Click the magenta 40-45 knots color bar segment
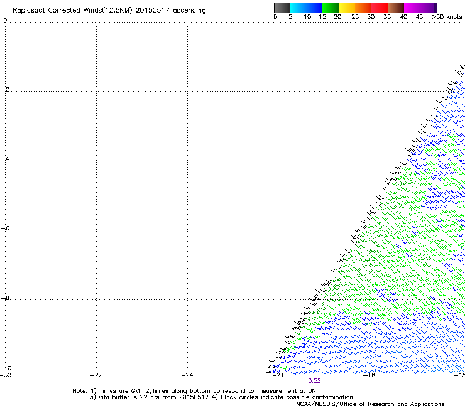Viewport: 465px width, 408px height. [x=412, y=8]
